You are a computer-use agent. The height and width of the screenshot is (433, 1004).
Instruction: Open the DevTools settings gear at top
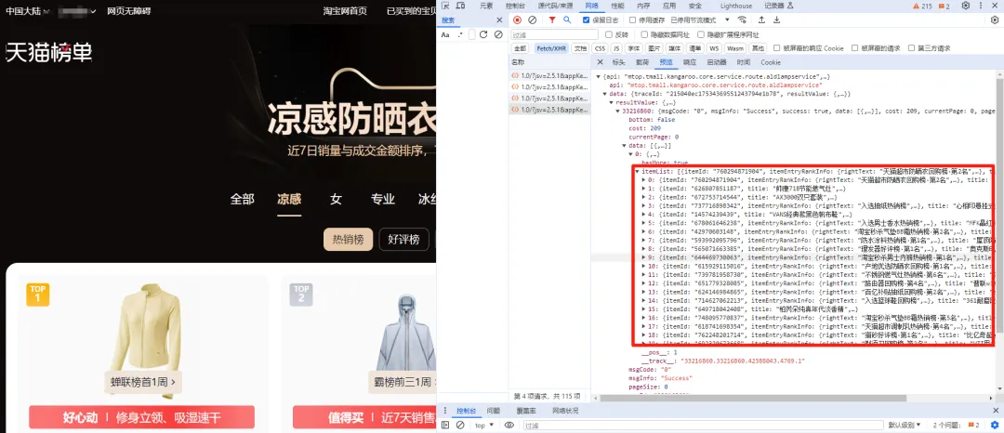tap(966, 6)
